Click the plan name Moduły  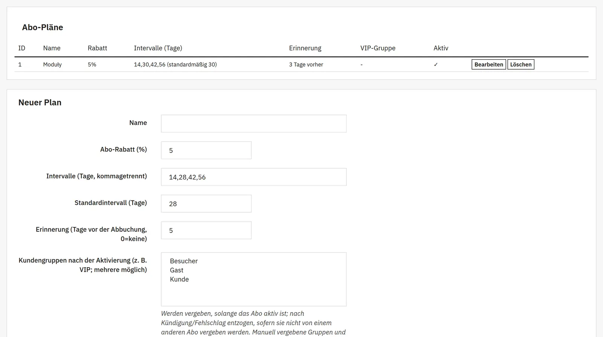click(52, 64)
